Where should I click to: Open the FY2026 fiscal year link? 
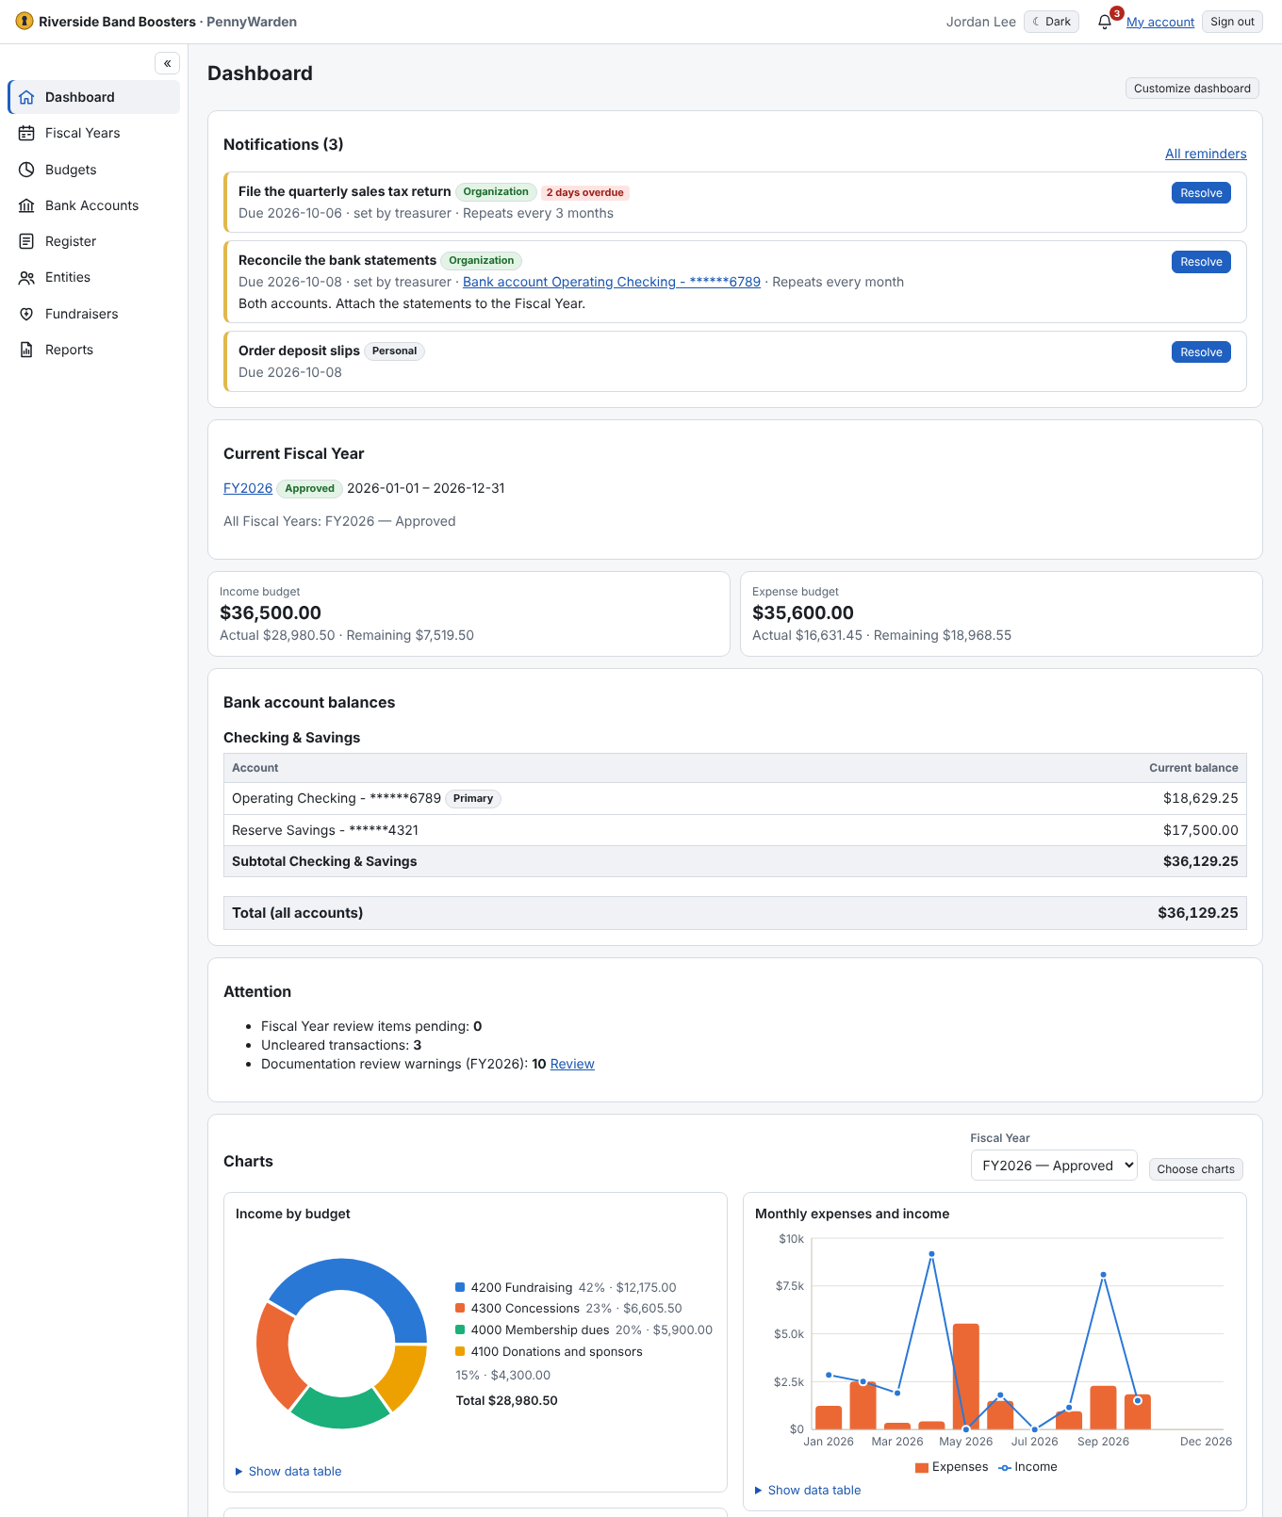[248, 488]
